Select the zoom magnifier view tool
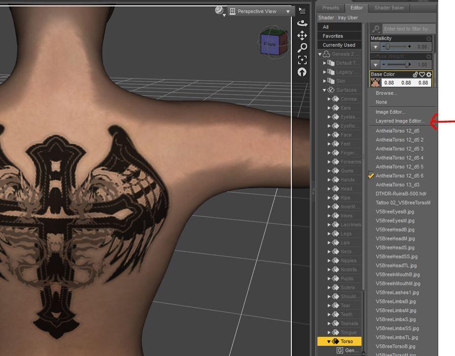This screenshot has width=455, height=356. (x=302, y=48)
